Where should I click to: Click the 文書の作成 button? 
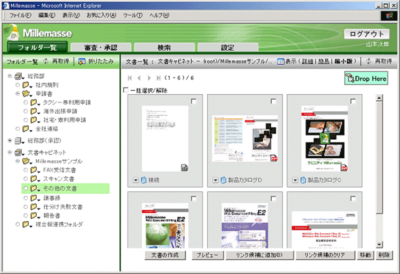pos(165,255)
